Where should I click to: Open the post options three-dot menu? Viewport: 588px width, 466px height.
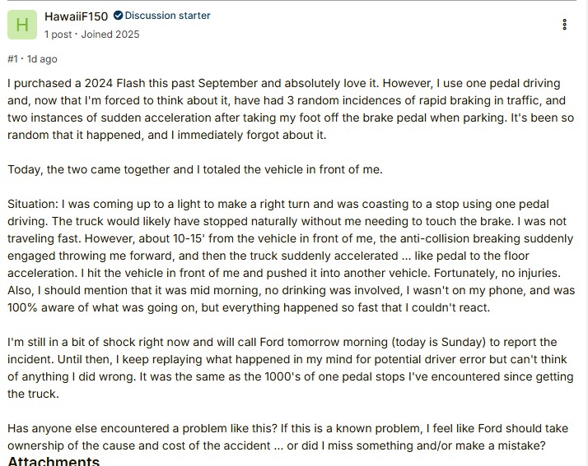coord(564,25)
